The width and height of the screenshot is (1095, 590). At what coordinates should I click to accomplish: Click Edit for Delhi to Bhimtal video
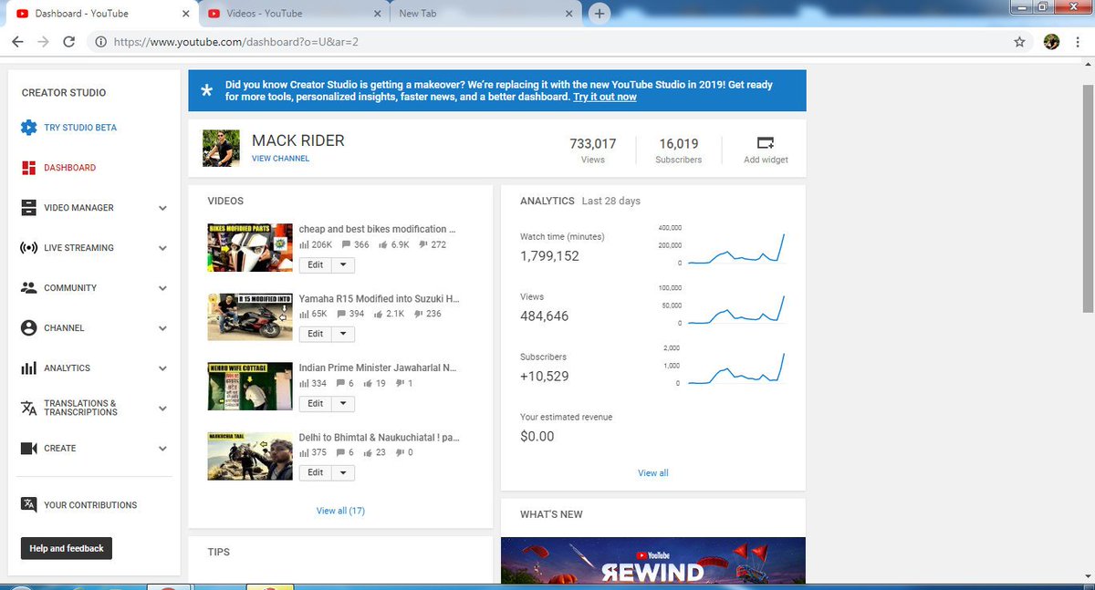tap(315, 472)
